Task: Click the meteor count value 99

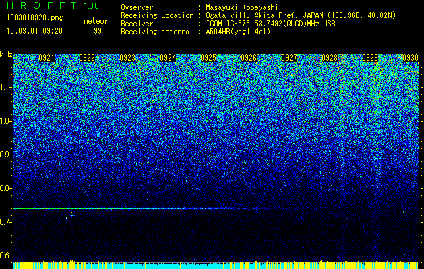Action: (x=98, y=31)
